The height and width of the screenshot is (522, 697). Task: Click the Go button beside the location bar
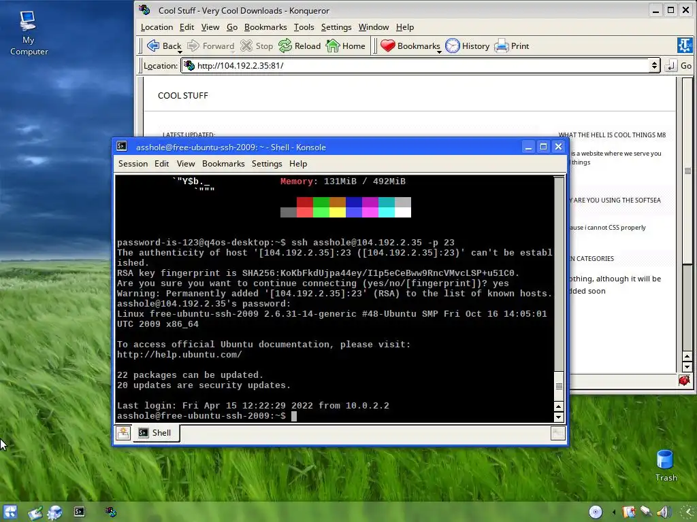(686, 66)
